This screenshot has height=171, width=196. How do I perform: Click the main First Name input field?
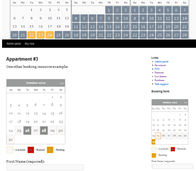coord(45,168)
